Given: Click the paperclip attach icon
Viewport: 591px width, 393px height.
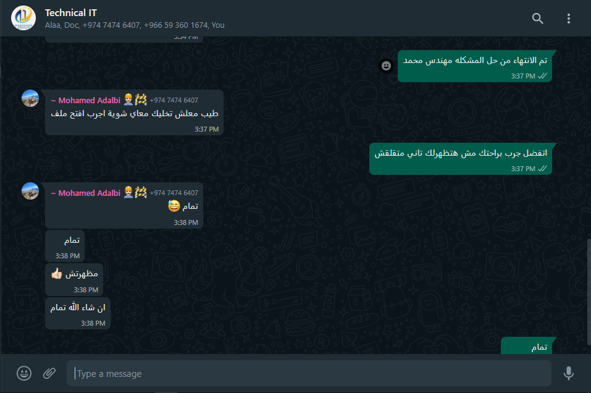Looking at the screenshot, I should pos(49,373).
